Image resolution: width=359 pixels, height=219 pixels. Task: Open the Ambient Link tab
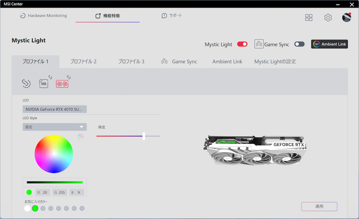tap(227, 61)
